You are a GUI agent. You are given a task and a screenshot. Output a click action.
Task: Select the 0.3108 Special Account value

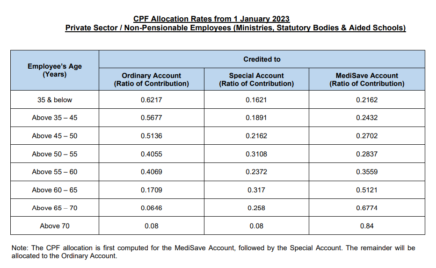point(256,154)
